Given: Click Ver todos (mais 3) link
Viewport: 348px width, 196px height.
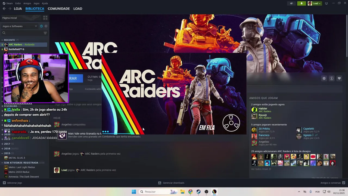Looking at the screenshot, I should tap(261, 169).
